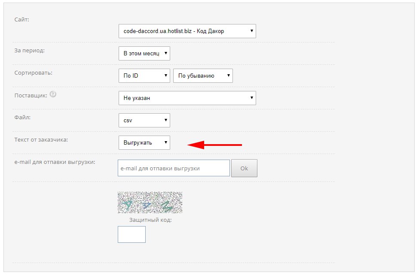Click the 'За период:' label
419x278 pixels.
30,50
